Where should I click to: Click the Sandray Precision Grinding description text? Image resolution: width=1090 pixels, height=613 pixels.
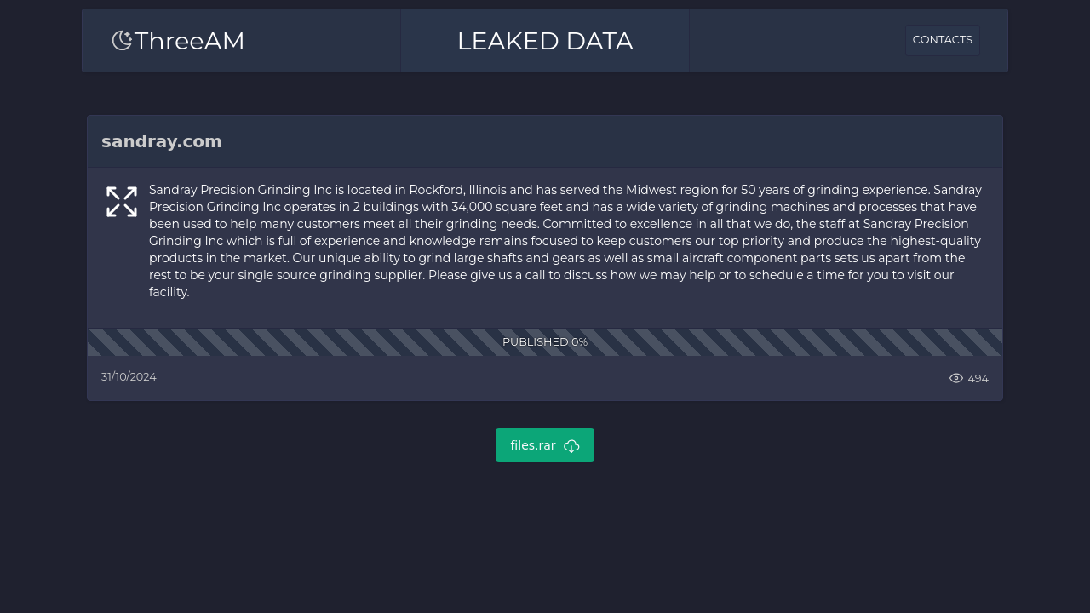coord(566,241)
